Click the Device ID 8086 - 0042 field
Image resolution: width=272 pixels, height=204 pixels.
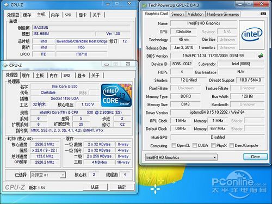[x=182, y=64]
